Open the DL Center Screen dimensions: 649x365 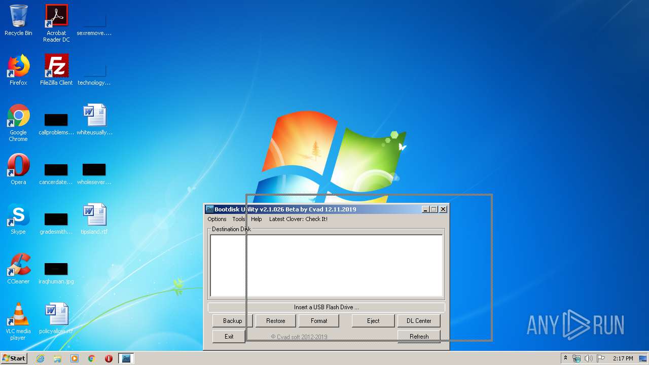coord(419,321)
